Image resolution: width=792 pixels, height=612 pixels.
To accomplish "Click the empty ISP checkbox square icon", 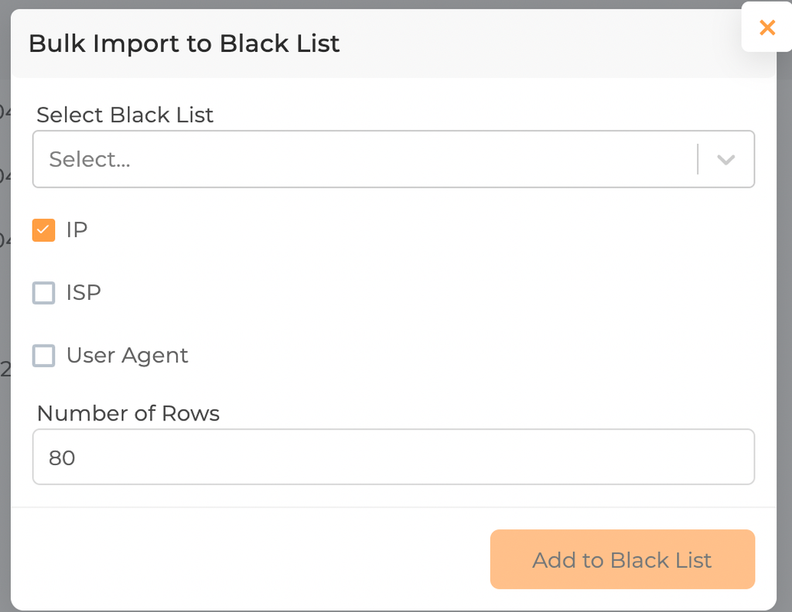I will pos(43,293).
